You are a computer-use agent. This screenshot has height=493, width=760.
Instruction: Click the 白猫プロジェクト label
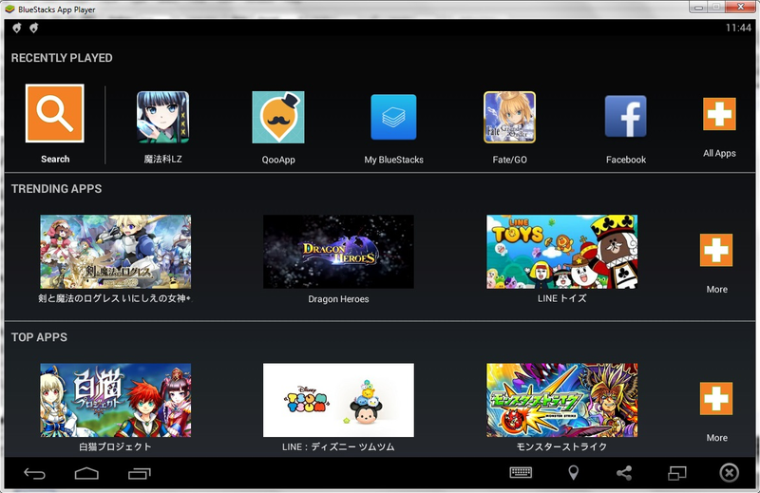click(115, 446)
